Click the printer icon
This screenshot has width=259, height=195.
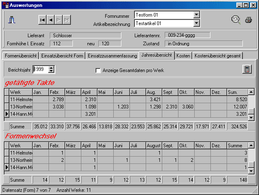pyautogui.click(x=248, y=19)
